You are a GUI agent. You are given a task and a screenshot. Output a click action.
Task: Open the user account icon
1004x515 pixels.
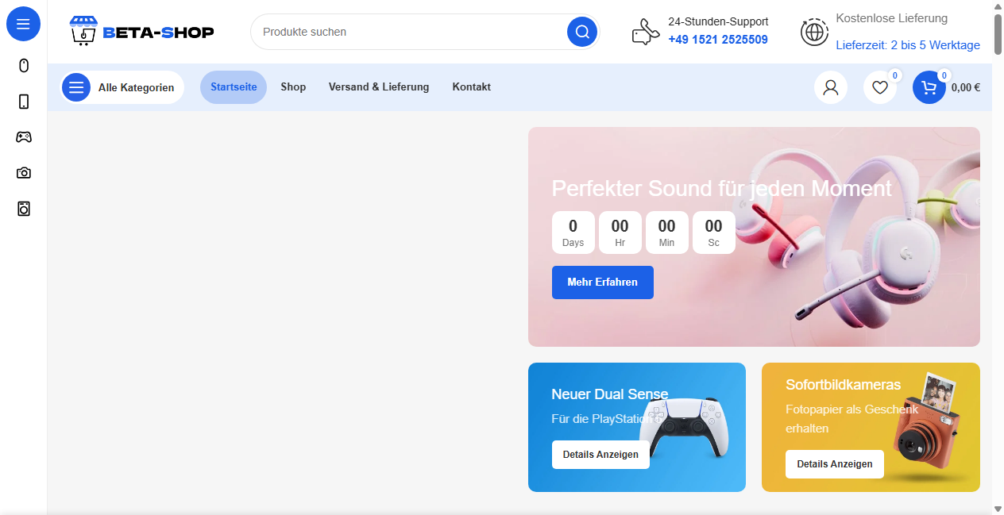(831, 87)
